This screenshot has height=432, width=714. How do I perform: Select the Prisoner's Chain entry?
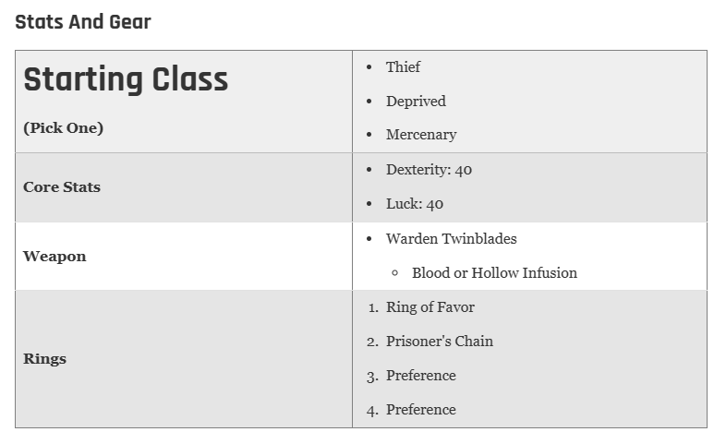[440, 342]
